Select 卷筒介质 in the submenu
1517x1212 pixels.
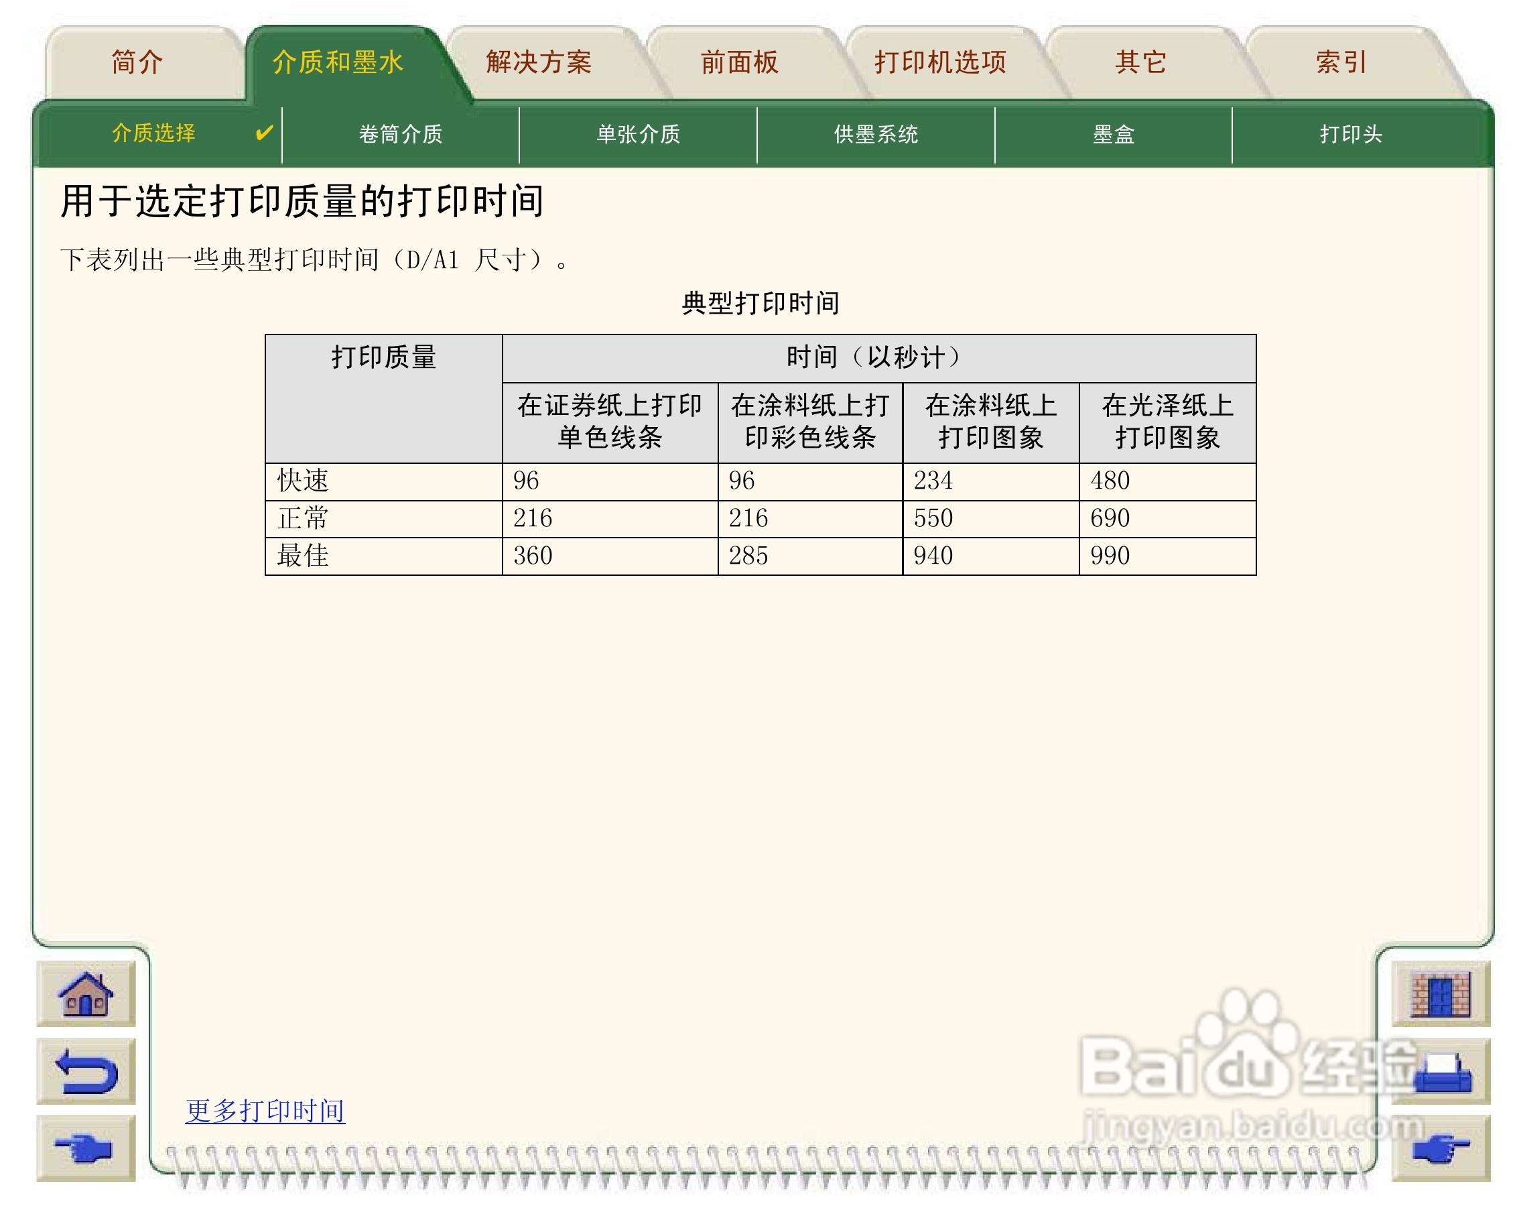401,135
